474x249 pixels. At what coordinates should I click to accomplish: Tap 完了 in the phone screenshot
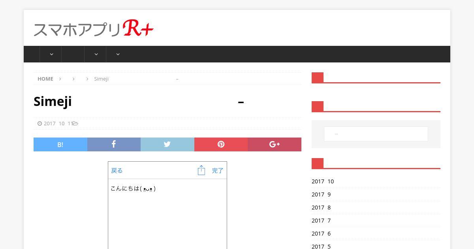[x=218, y=171]
